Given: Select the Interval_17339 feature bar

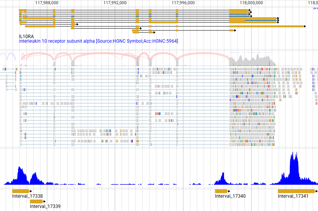Looking at the screenshot, I should [x=36, y=201].
